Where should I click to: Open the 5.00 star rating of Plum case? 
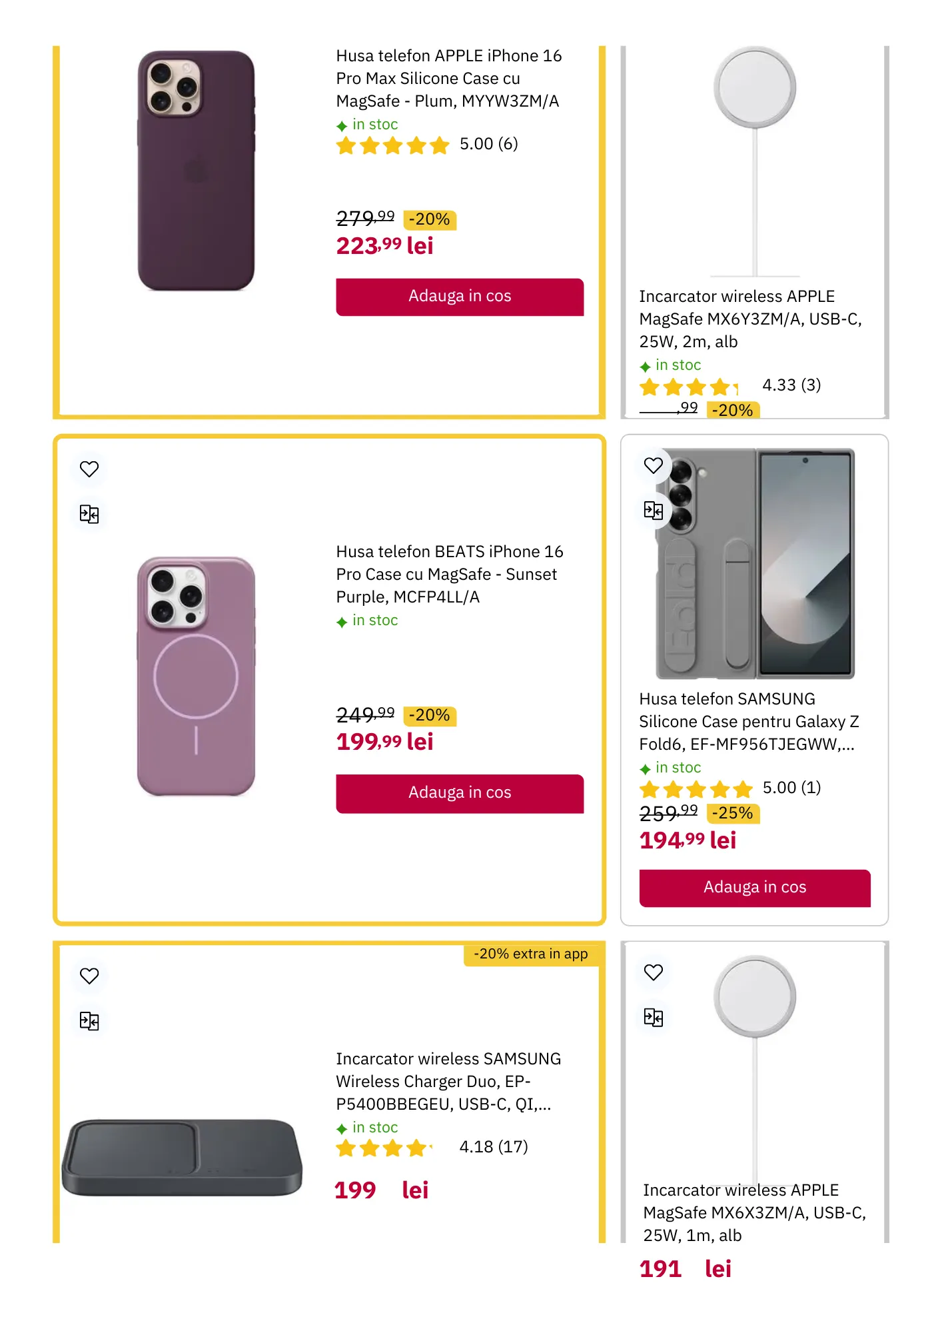[426, 145]
